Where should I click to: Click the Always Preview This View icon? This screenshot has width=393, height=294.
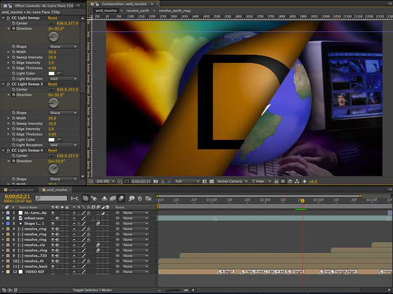[91, 181]
